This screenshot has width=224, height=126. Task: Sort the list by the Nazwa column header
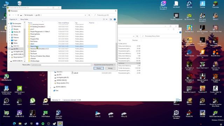[x=42, y=23]
